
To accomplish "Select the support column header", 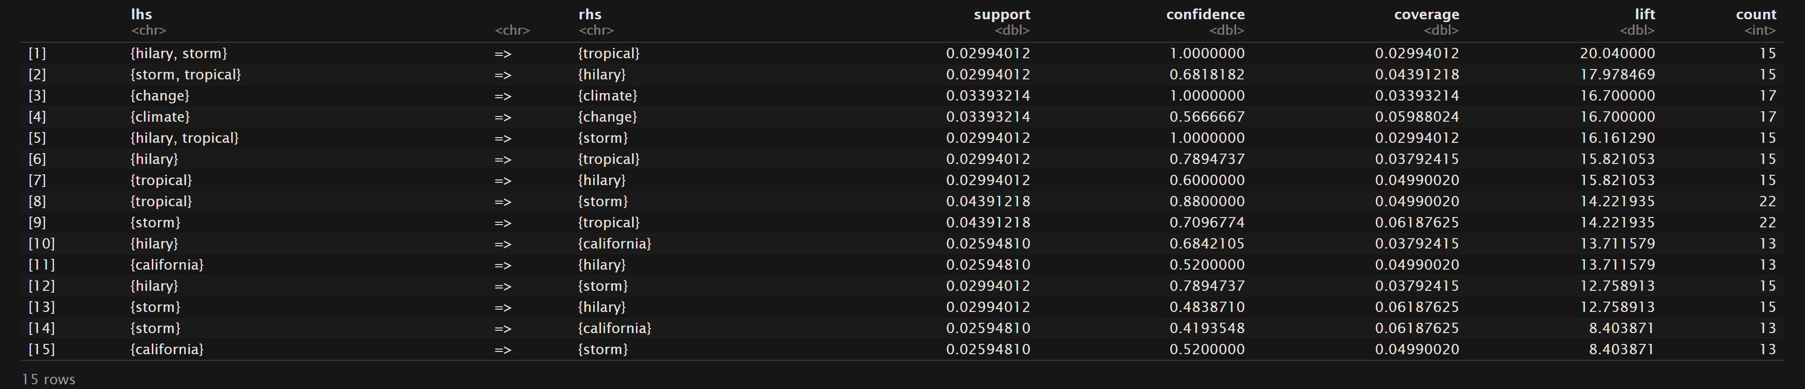I will click(x=1001, y=14).
